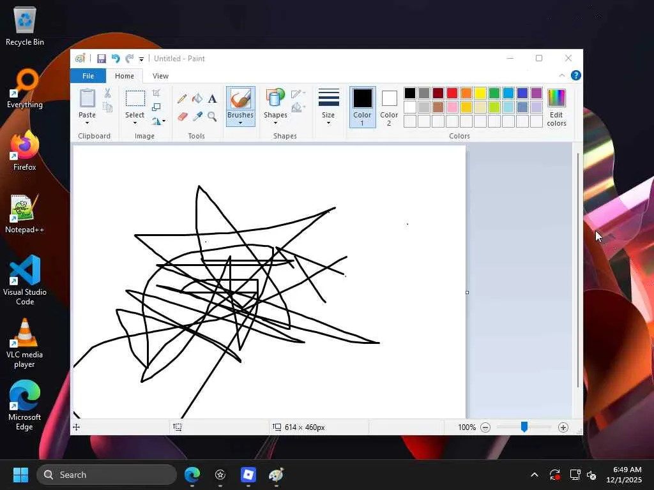Switch to the Home tab

tap(125, 76)
